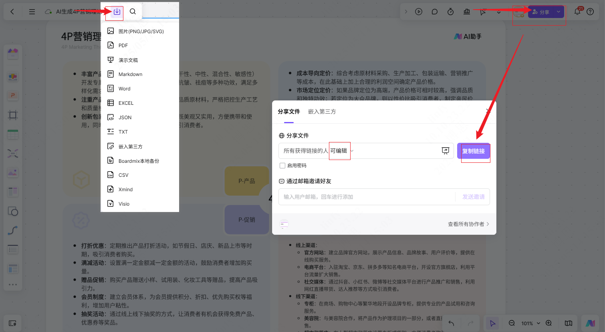
Task: Click the 发送邀请 button
Action: point(474,197)
